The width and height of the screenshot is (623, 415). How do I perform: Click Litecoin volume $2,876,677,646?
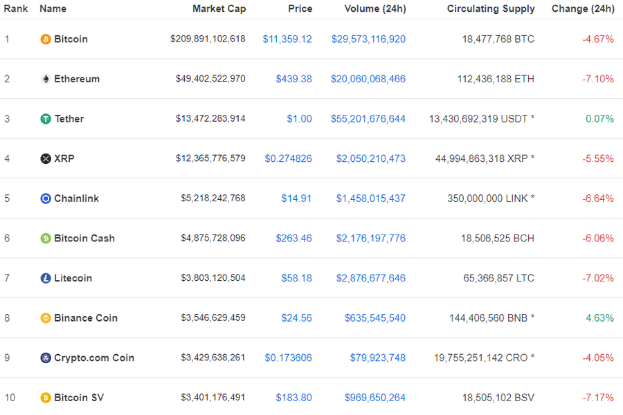click(371, 278)
